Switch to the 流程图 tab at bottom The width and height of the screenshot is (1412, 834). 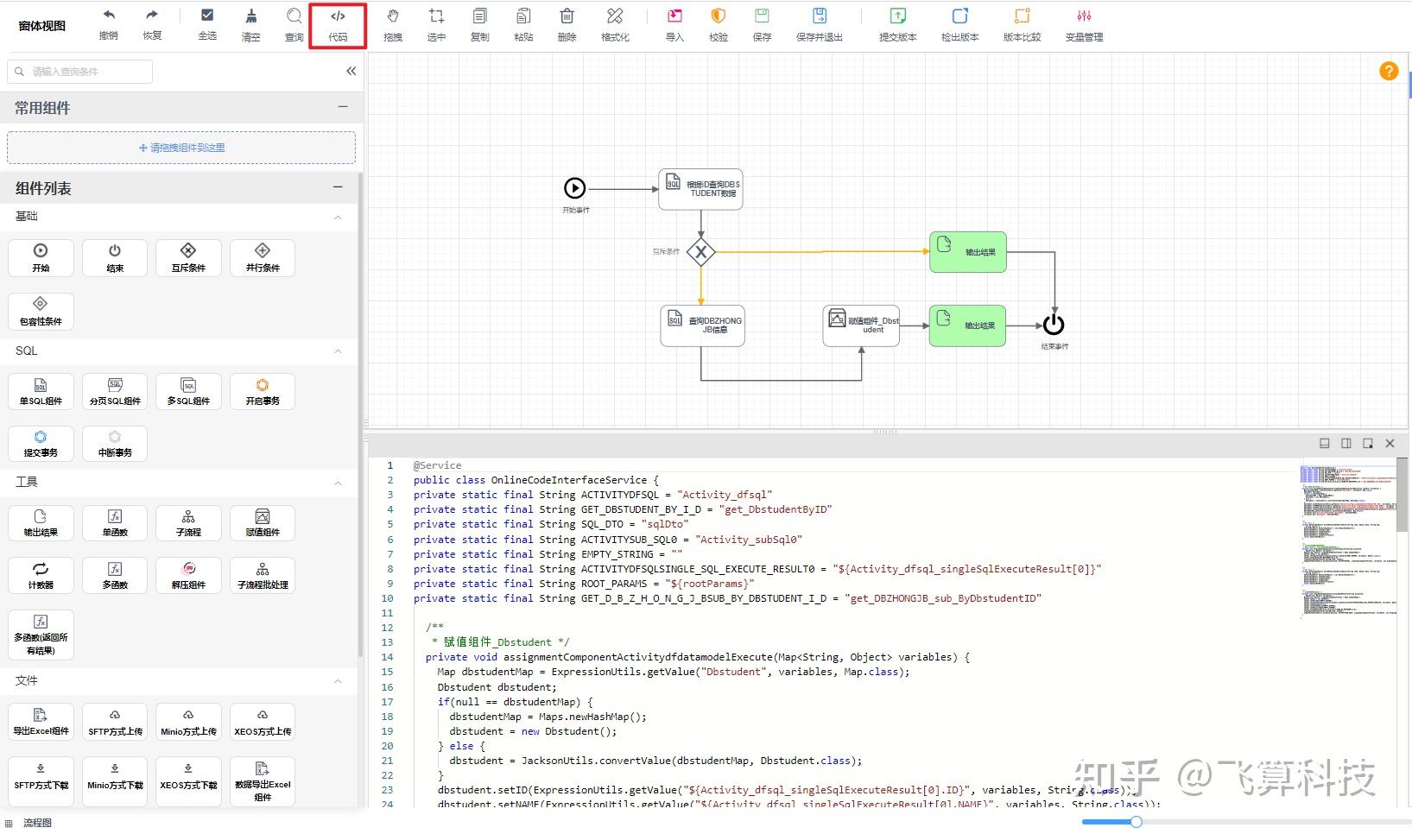pyautogui.click(x=37, y=823)
